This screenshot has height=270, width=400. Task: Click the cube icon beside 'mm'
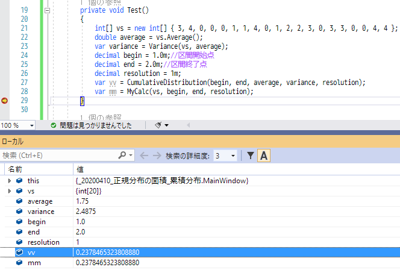(19, 263)
